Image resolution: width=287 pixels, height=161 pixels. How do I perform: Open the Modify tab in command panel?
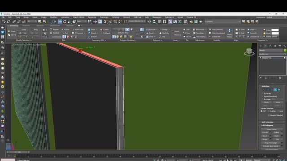tap(265, 46)
